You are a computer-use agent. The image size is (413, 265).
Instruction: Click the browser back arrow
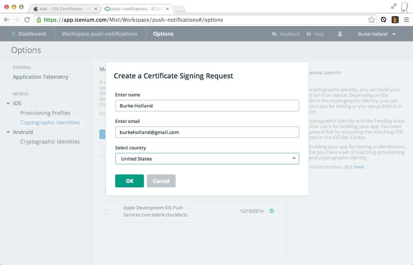pos(6,20)
